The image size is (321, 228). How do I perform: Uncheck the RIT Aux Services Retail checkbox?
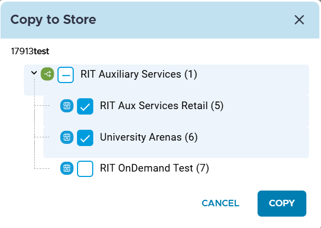pyautogui.click(x=85, y=106)
